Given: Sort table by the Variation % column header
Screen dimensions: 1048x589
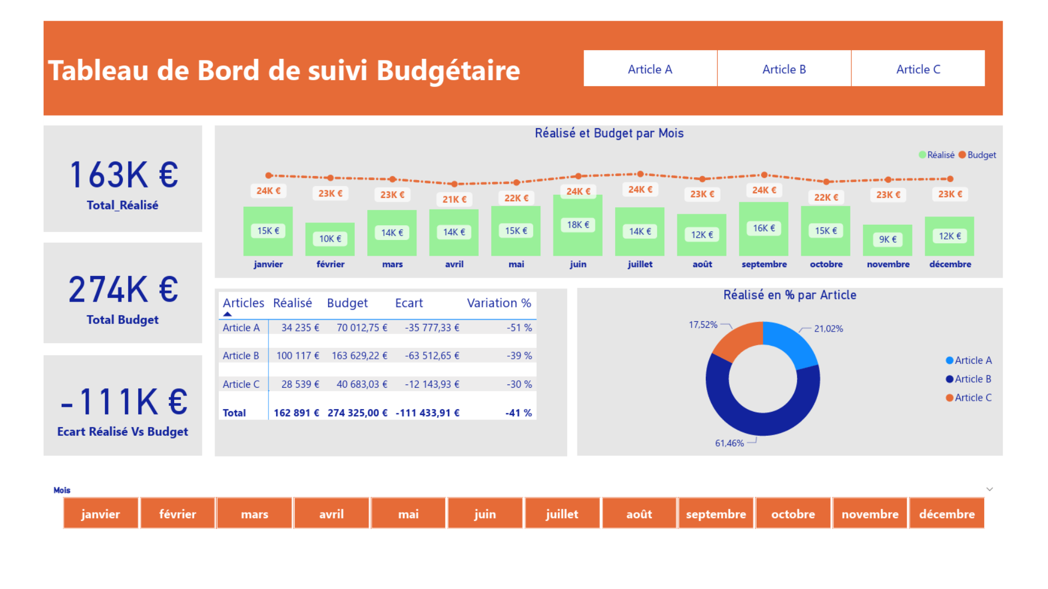Looking at the screenshot, I should 499,303.
